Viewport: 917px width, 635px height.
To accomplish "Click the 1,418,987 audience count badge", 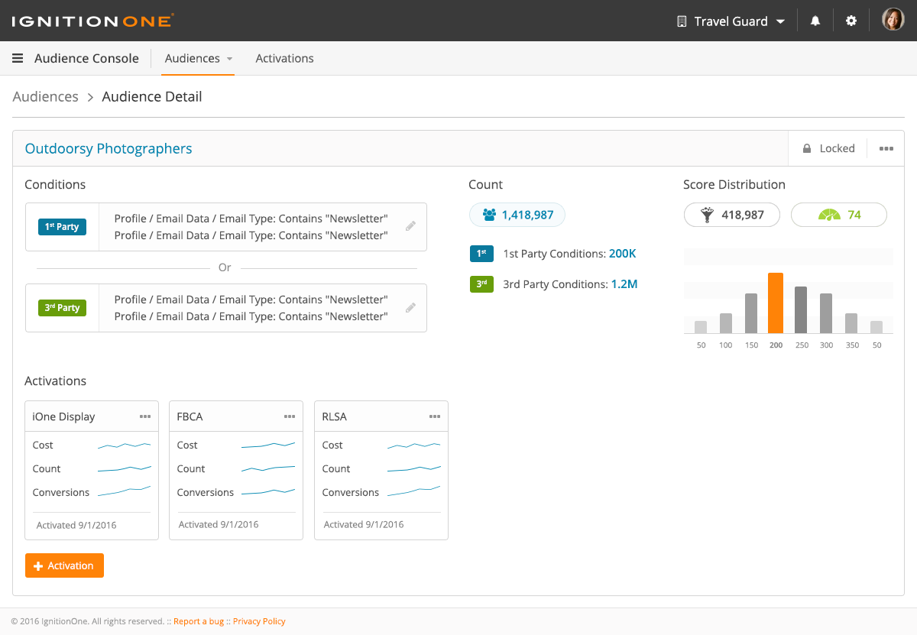I will pyautogui.click(x=517, y=215).
